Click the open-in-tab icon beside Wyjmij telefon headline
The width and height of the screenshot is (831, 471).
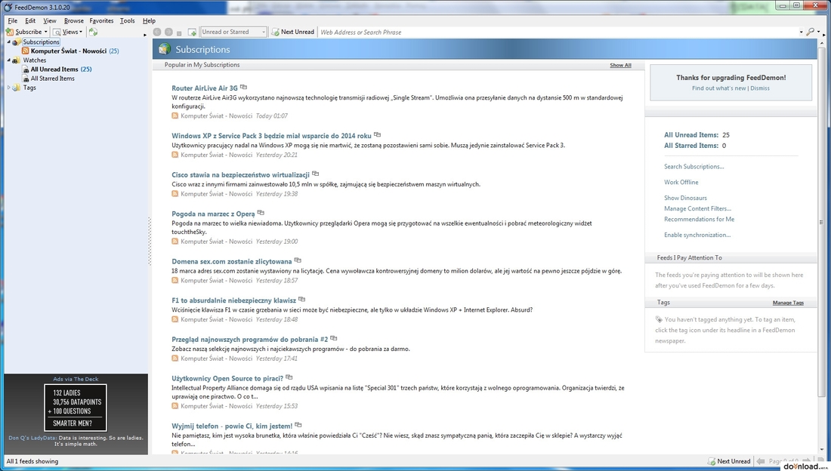[x=298, y=425]
